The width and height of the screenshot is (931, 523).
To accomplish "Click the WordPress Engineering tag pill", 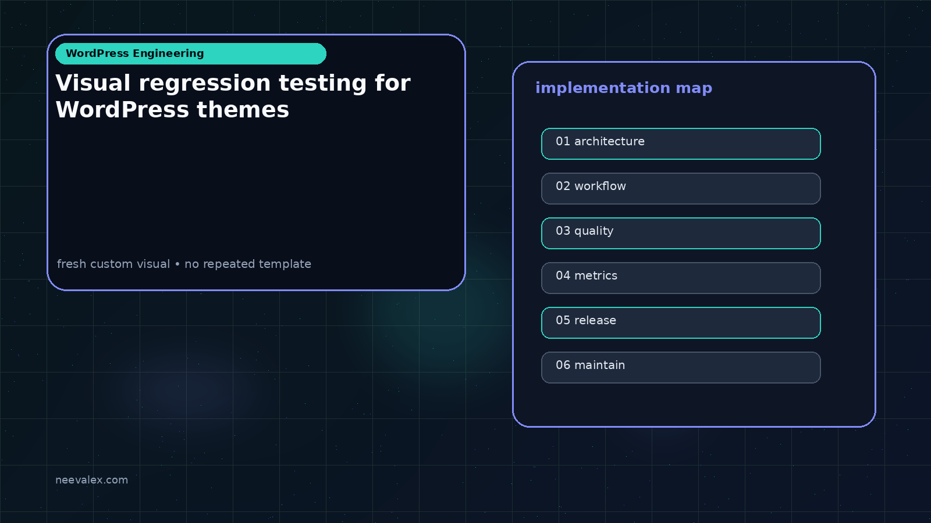I will click(191, 53).
